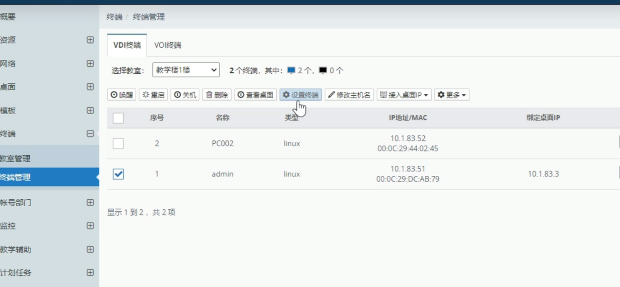Select the VDI终端 tab
Viewport: 620px width, 287px height.
click(x=127, y=46)
